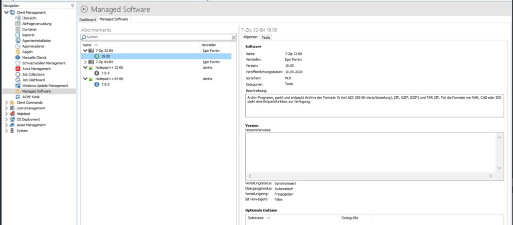Viewport: 513px width, 225px height.
Task: Clear the Suchen search field
Action: (233, 37)
